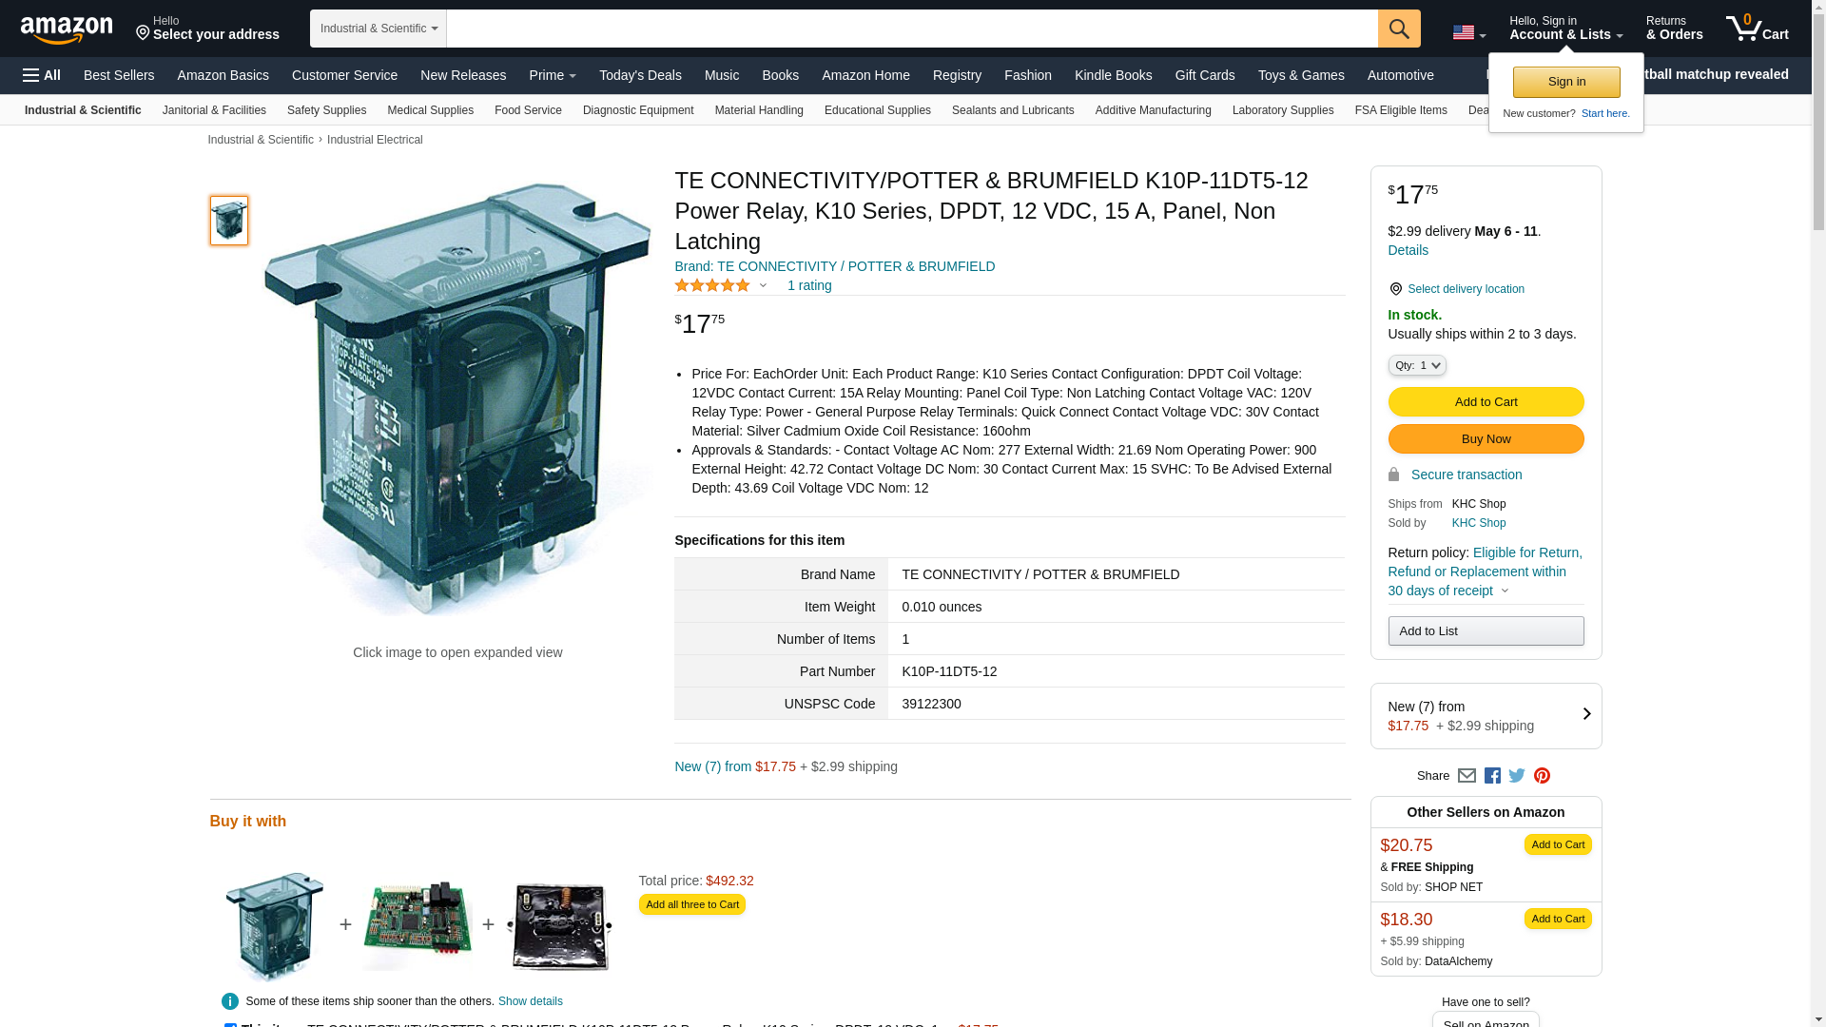Viewport: 1826px width, 1027px height.
Task: Expand star rating breakdown arrow
Action: point(763,285)
